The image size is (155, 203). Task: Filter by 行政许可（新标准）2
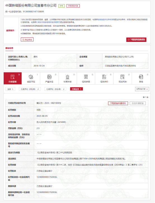[55, 89]
